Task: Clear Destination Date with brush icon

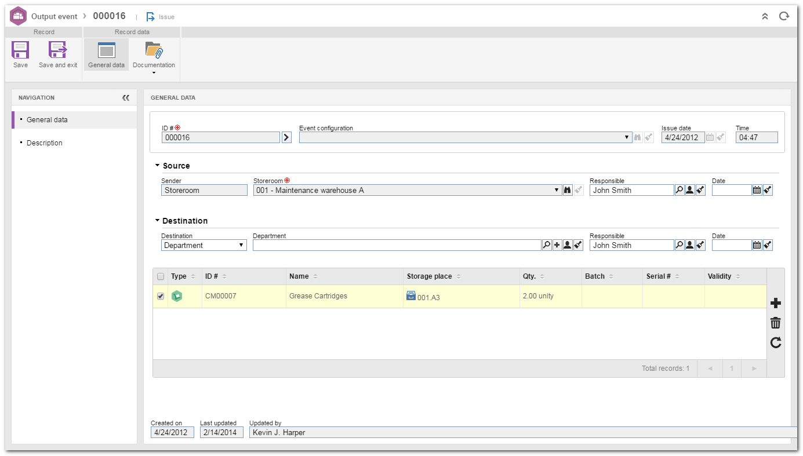Action: (x=768, y=245)
